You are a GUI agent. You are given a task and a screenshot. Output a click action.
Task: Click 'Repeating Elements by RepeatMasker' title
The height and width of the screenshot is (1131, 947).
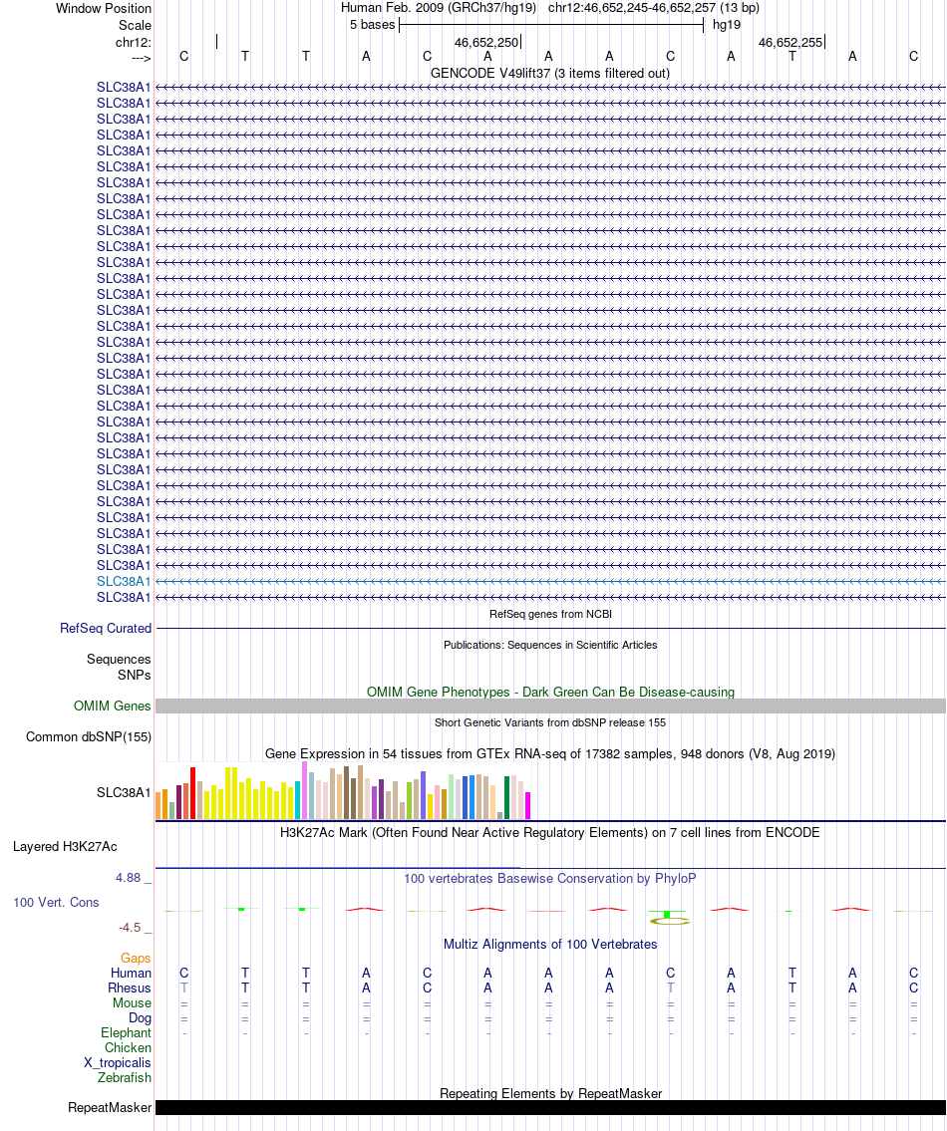coord(550,1093)
